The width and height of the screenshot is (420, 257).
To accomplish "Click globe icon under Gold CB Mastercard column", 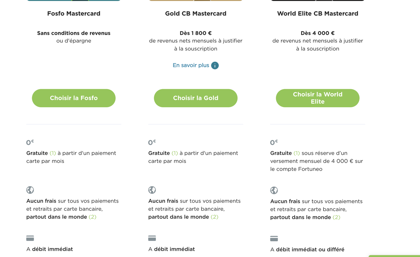I will (152, 190).
